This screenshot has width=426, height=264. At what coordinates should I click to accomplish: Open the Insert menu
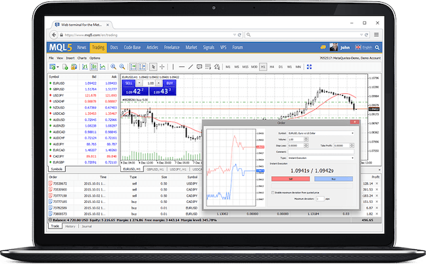pos(70,58)
